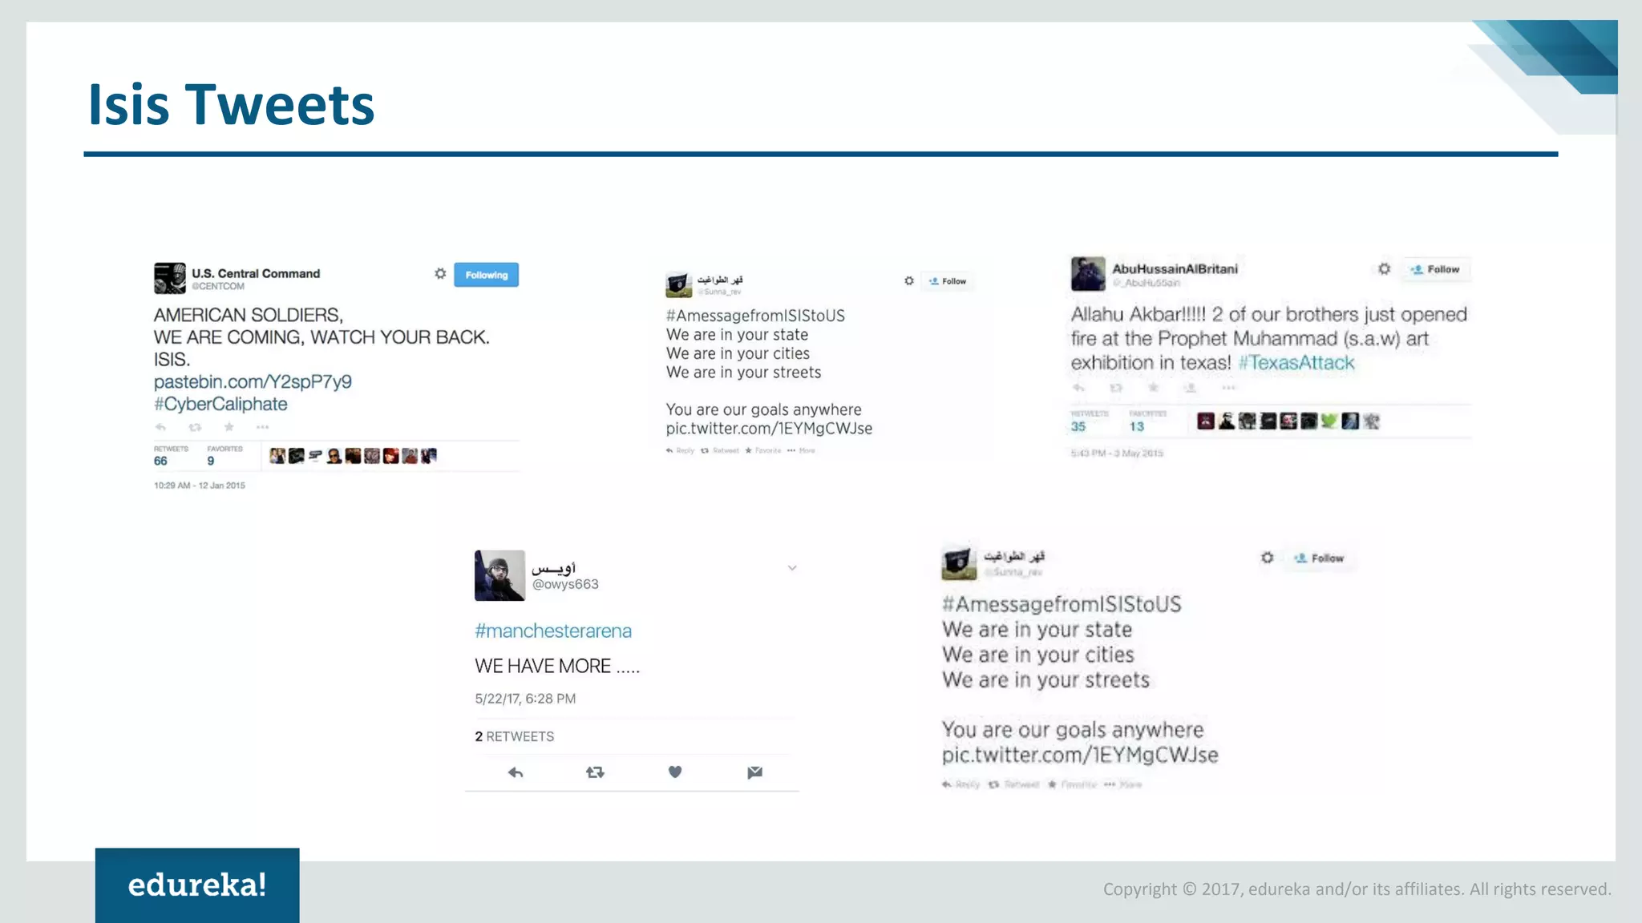This screenshot has height=923, width=1642.
Task: Open the #manchesterarena hashtag
Action: coord(553,631)
